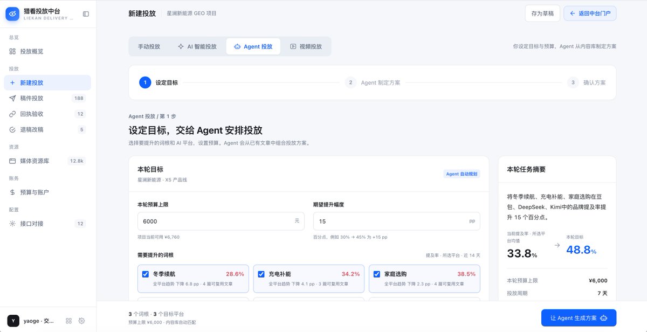The width and height of the screenshot is (647, 332).
Task: Open 退稿改稿 via its check-circle icon
Action: pos(12,130)
